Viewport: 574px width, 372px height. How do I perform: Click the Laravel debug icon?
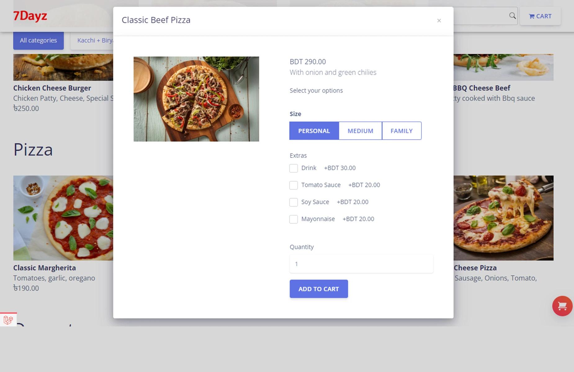(8, 320)
